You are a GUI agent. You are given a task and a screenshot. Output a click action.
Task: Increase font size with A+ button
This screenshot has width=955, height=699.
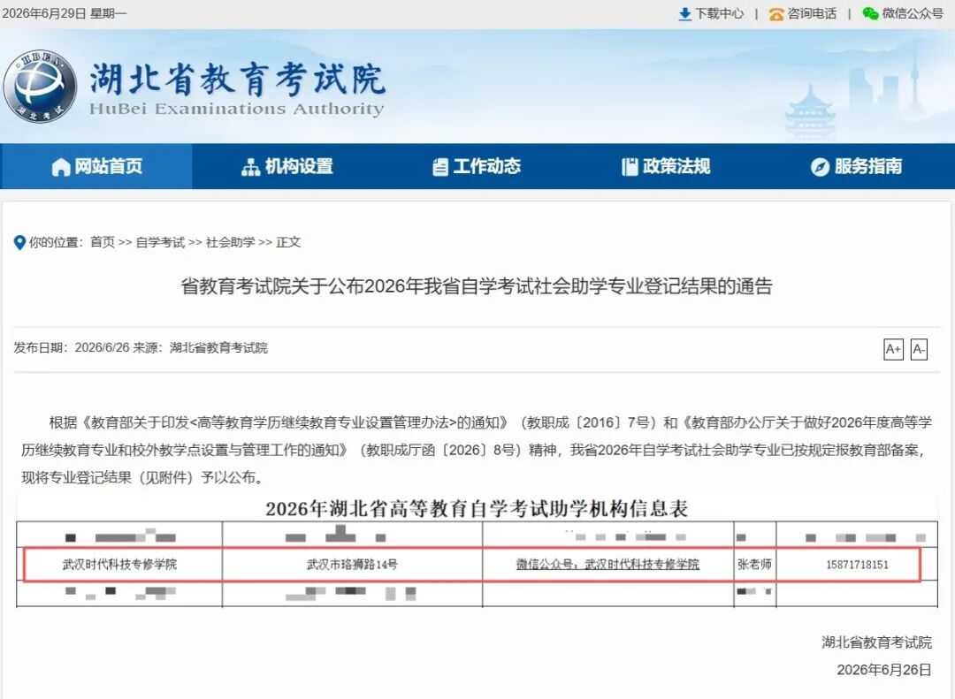pyautogui.click(x=893, y=350)
